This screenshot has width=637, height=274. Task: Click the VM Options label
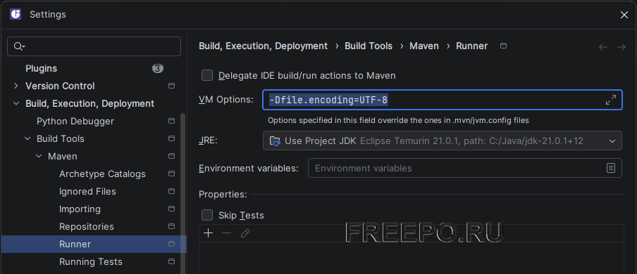[x=226, y=99]
